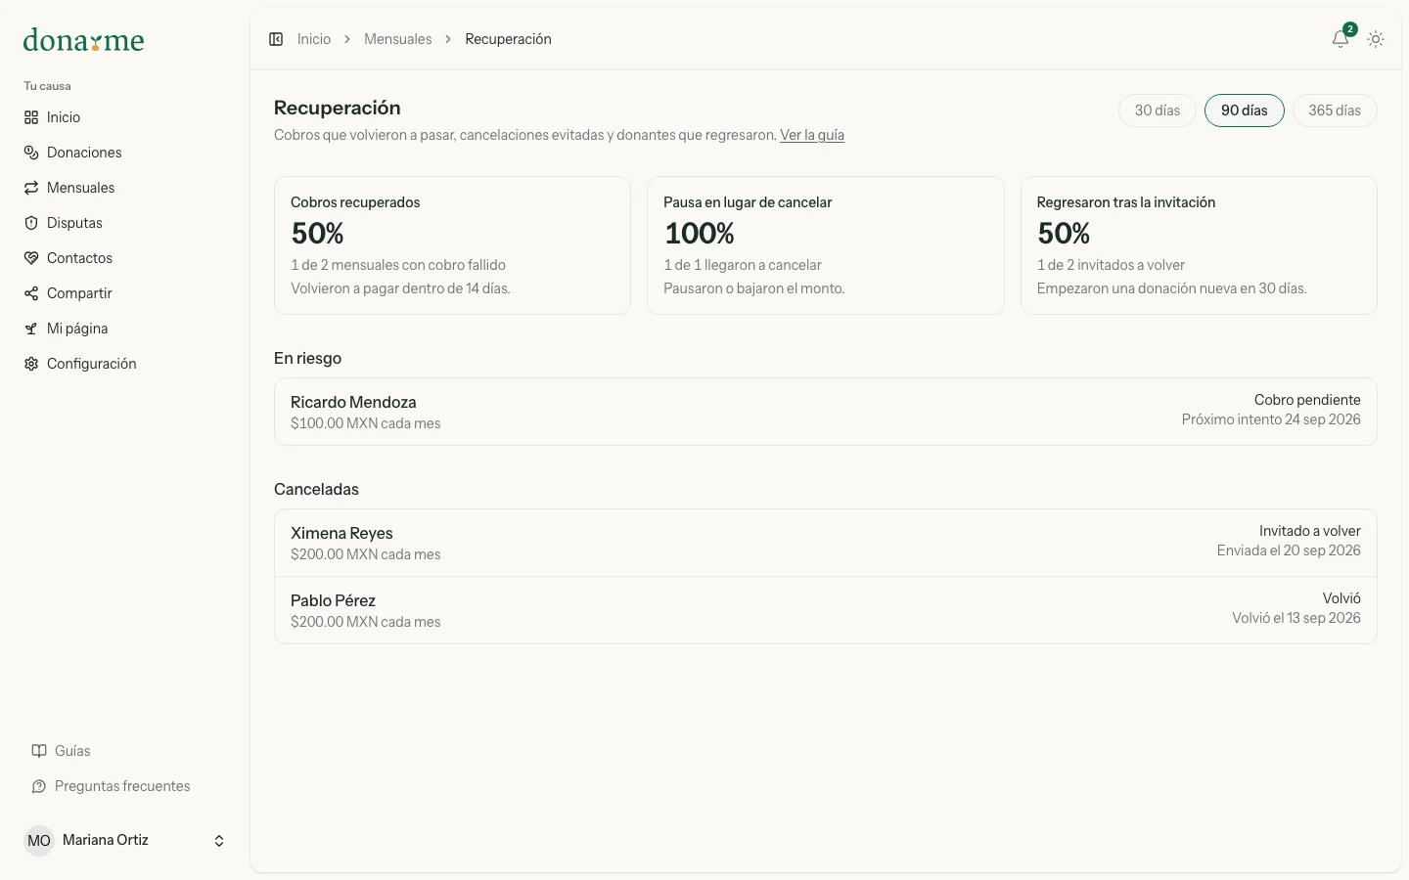Select the 365 días range
Image resolution: width=1409 pixels, height=880 pixels.
pyautogui.click(x=1335, y=110)
